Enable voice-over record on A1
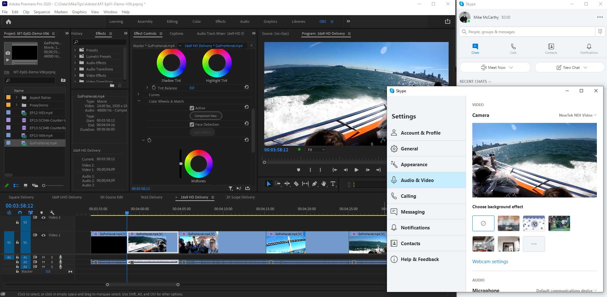The image size is (607, 297). 60,257
